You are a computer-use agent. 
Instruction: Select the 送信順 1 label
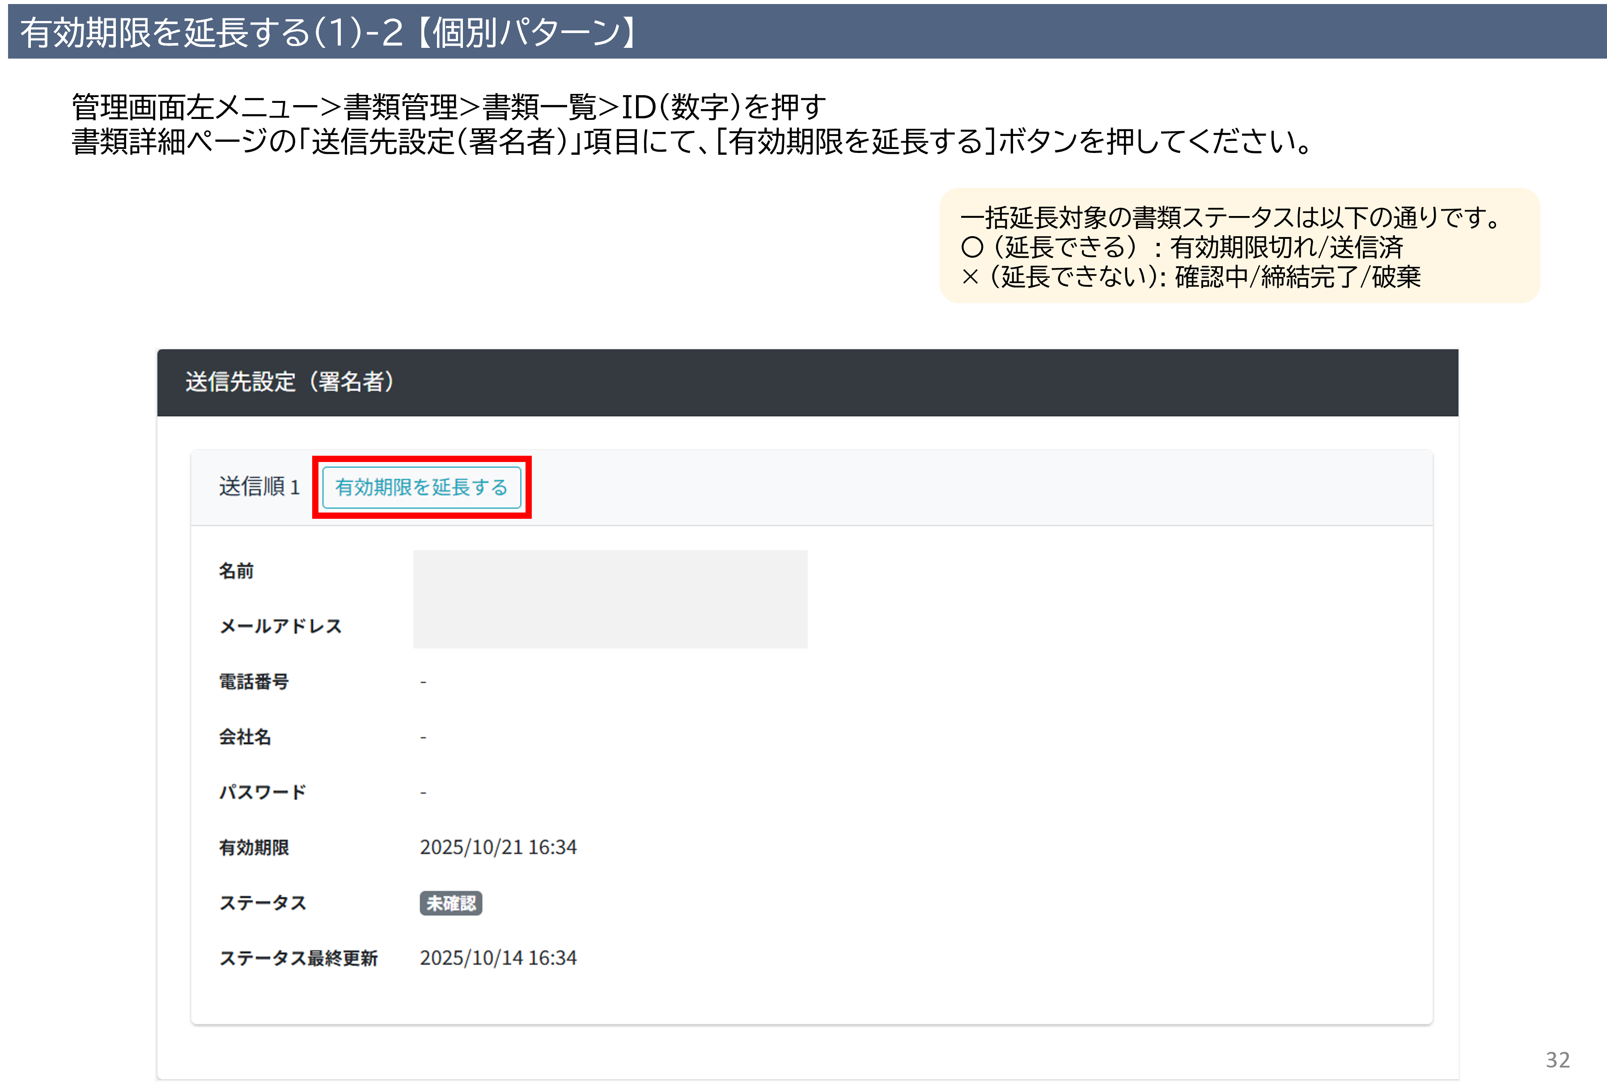259,487
